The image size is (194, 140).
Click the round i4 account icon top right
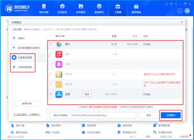187,11
